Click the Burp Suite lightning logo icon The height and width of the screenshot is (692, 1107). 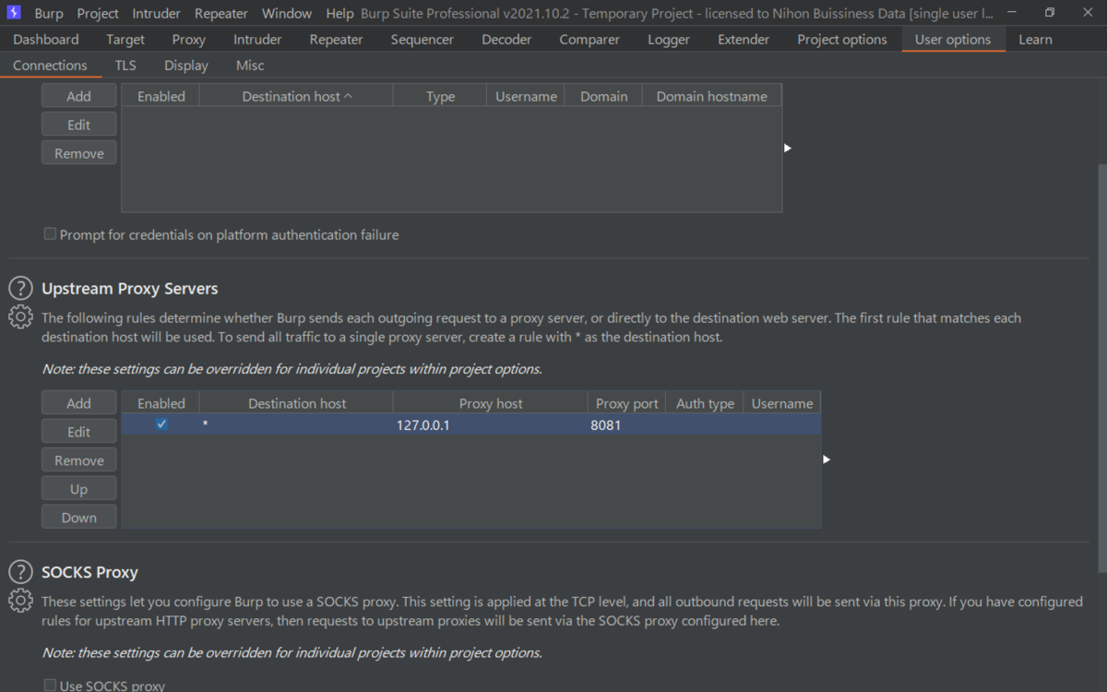(x=14, y=13)
